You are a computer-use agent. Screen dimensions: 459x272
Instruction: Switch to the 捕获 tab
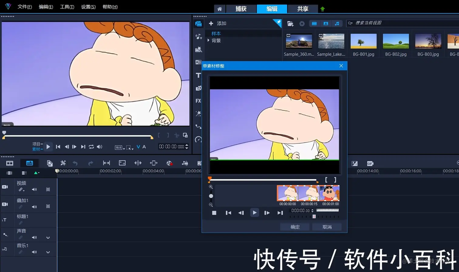click(x=241, y=9)
